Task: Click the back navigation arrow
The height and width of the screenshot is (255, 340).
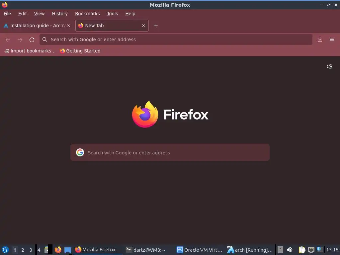Action: (x=8, y=40)
